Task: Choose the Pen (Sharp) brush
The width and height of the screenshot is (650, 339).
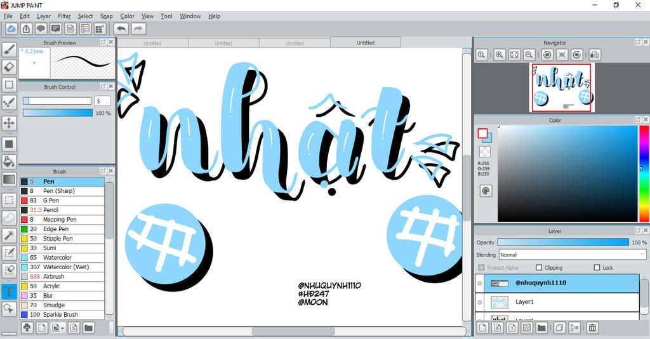Action: [x=62, y=191]
